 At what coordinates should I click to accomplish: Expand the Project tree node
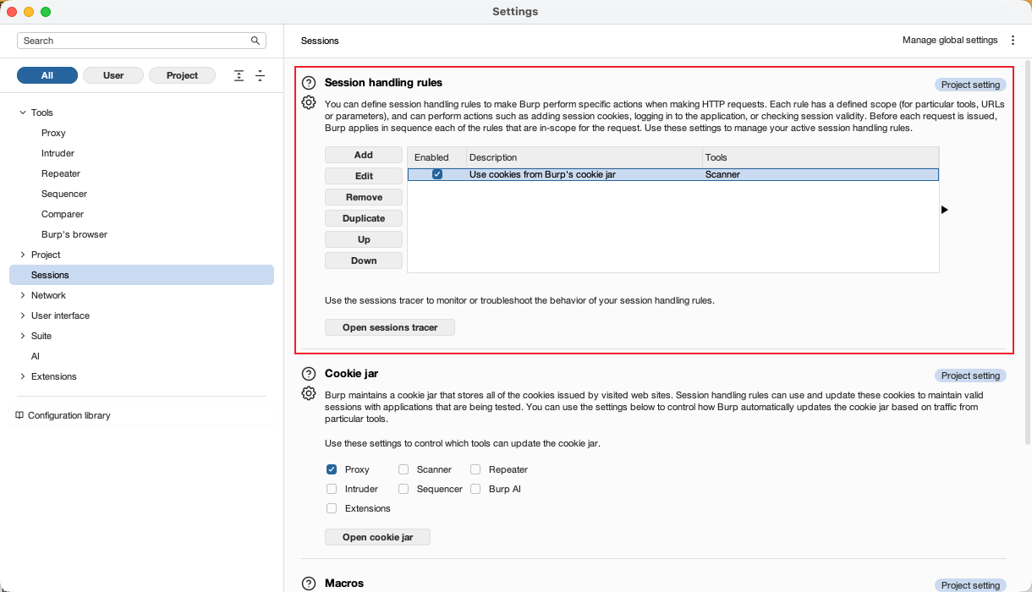coord(22,255)
